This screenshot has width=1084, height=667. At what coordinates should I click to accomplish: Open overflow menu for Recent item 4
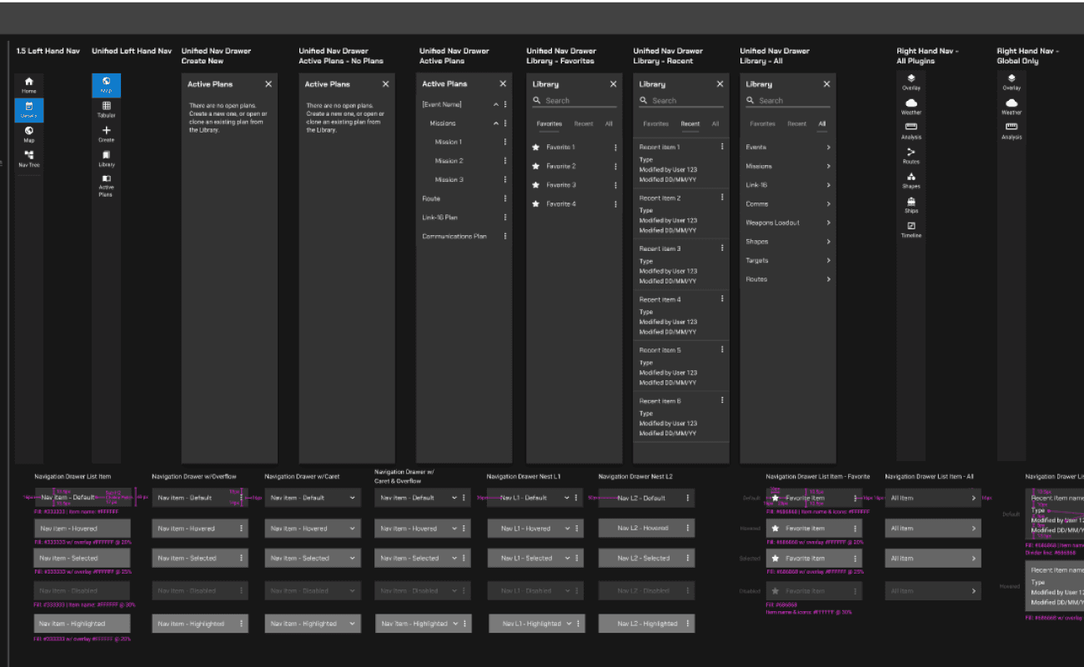coord(722,298)
